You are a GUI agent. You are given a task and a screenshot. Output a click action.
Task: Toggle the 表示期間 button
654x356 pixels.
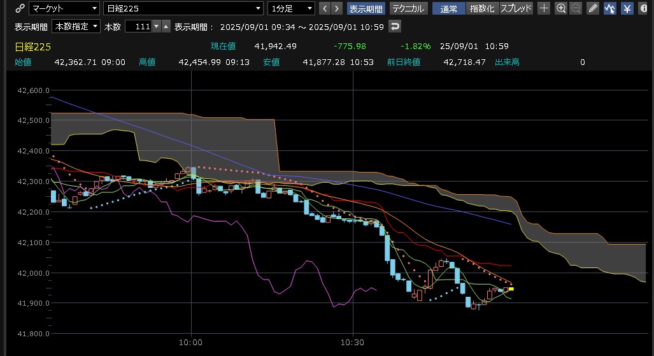point(366,8)
